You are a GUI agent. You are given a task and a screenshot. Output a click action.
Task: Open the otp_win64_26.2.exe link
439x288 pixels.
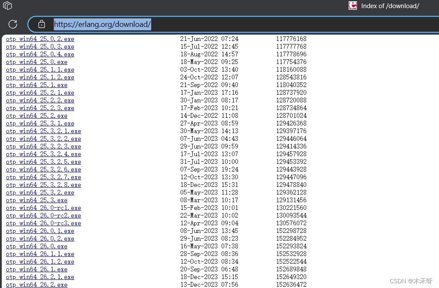[37, 285]
